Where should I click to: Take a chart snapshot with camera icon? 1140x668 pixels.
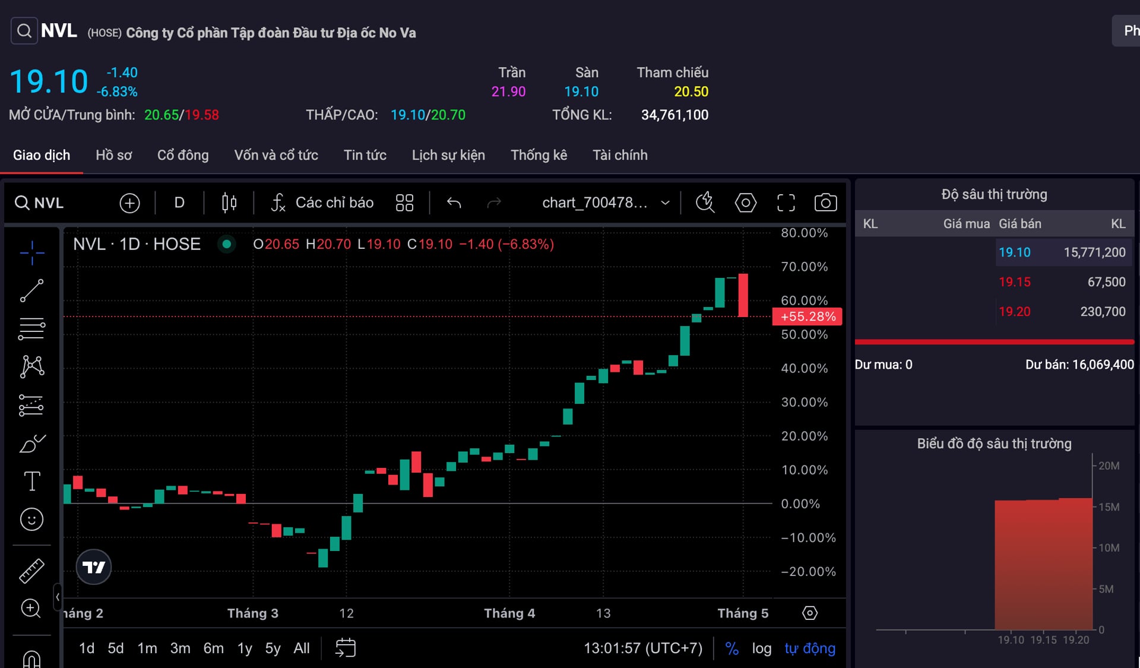825,202
